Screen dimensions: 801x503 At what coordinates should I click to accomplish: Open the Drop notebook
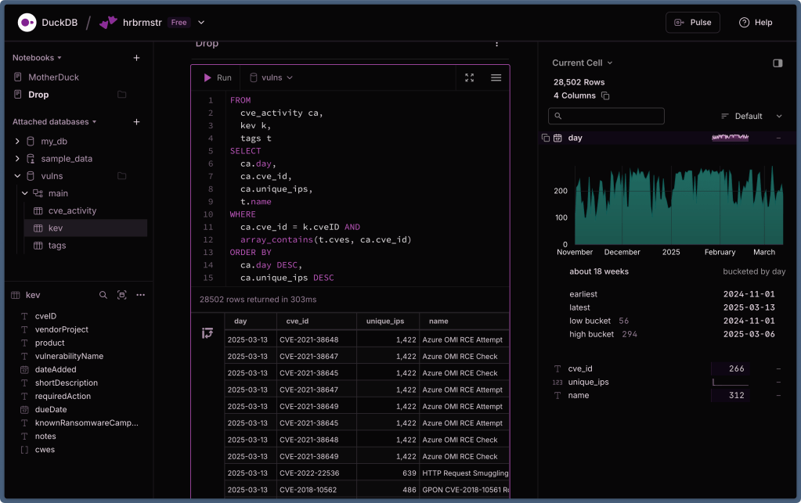coord(38,95)
